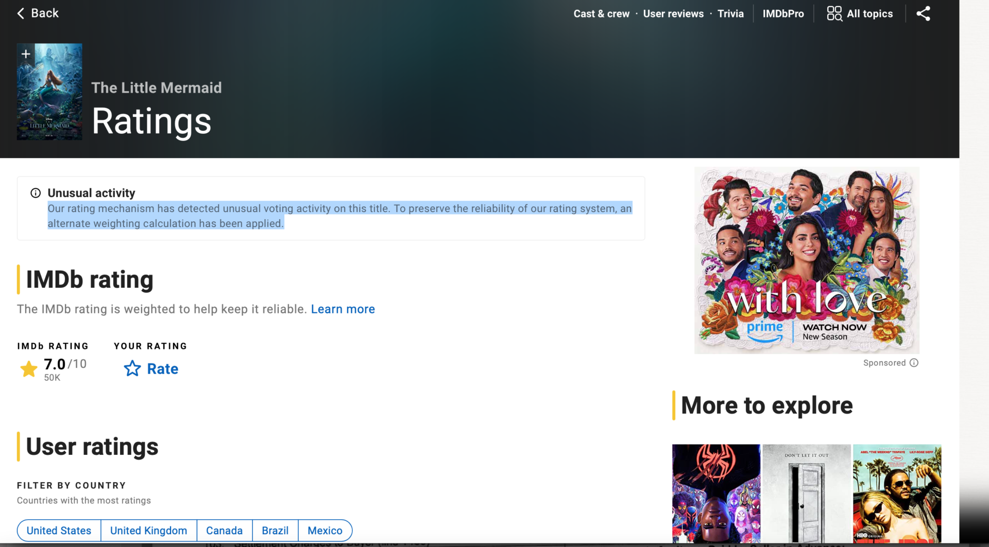This screenshot has width=989, height=547.
Task: Open the With Love Prime advertisement
Action: [807, 260]
